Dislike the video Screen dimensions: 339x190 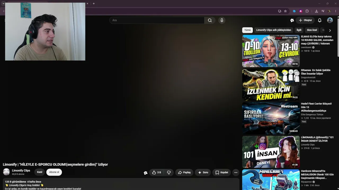(169, 173)
